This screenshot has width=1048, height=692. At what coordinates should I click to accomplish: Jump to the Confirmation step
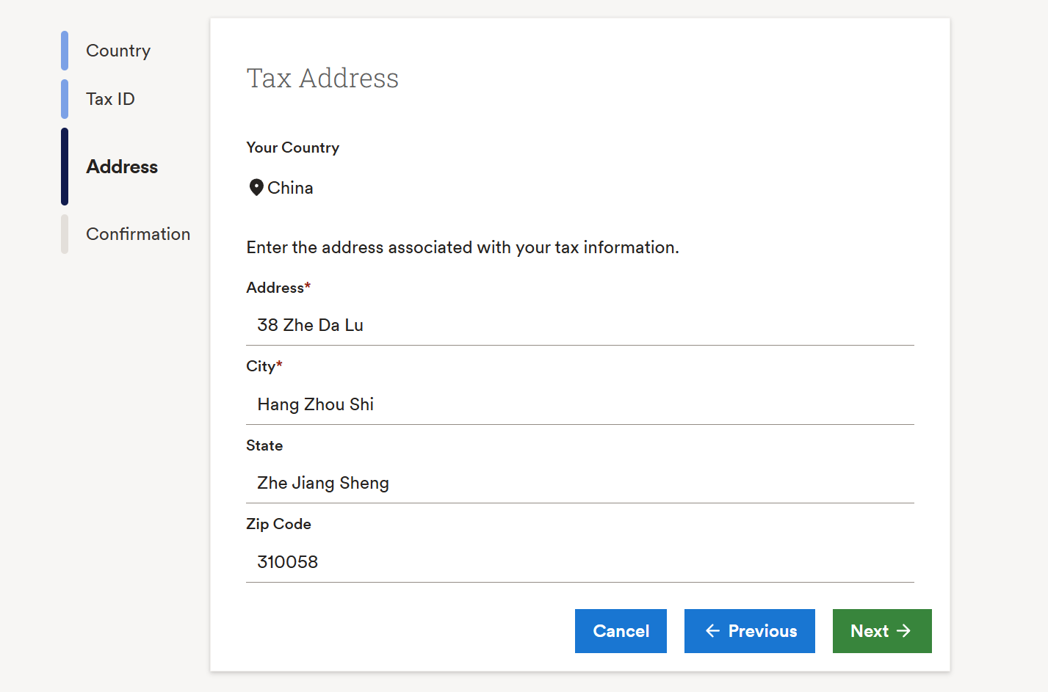(138, 234)
